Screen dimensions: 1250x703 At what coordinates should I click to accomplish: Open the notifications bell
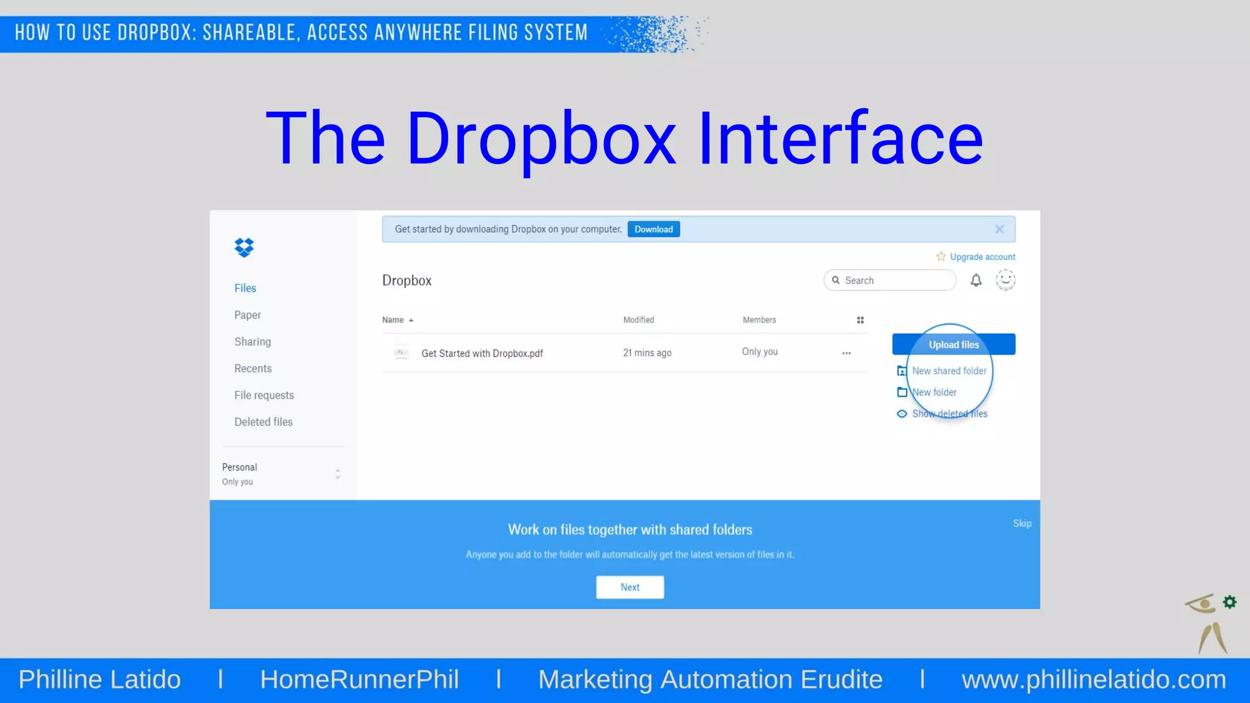[976, 280]
